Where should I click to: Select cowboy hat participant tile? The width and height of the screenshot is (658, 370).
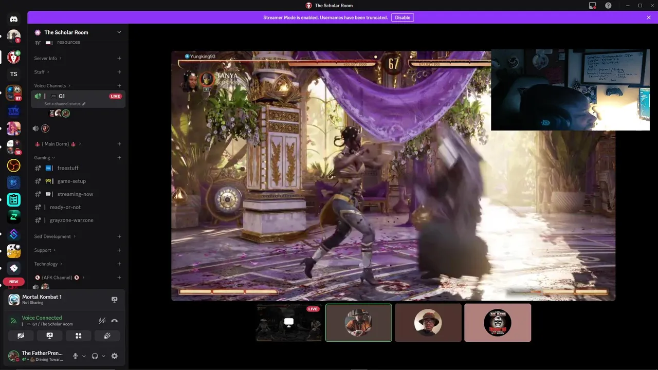pos(358,323)
